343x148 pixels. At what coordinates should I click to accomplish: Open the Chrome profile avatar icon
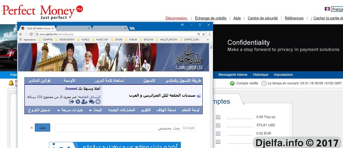point(182,25)
